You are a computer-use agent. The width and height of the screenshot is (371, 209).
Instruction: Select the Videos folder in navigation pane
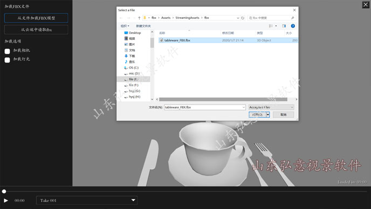[x=129, y=39]
